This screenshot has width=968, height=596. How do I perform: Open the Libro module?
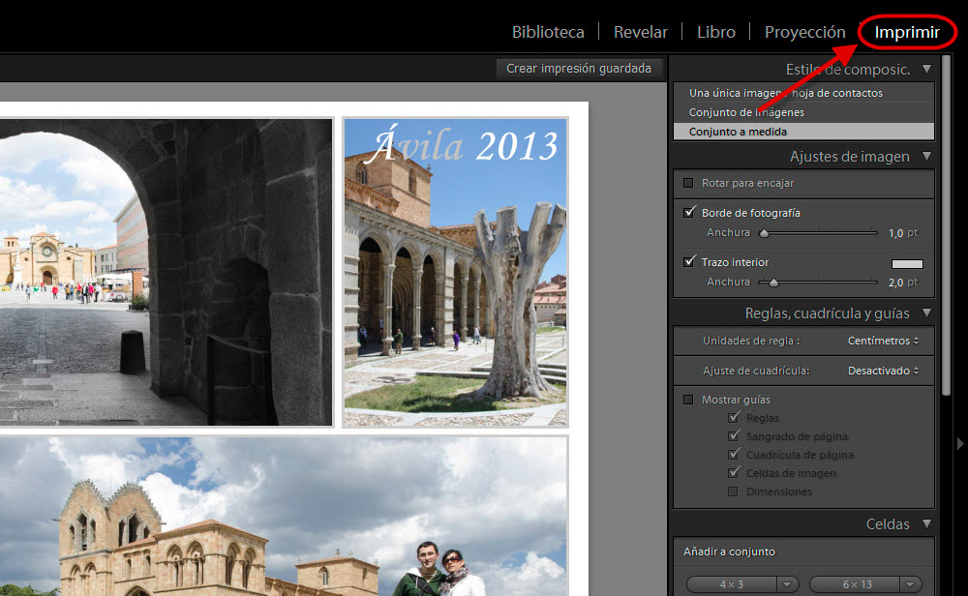coord(716,32)
